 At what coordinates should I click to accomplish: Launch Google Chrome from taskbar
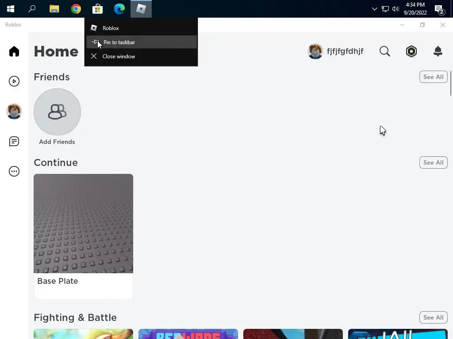click(76, 9)
